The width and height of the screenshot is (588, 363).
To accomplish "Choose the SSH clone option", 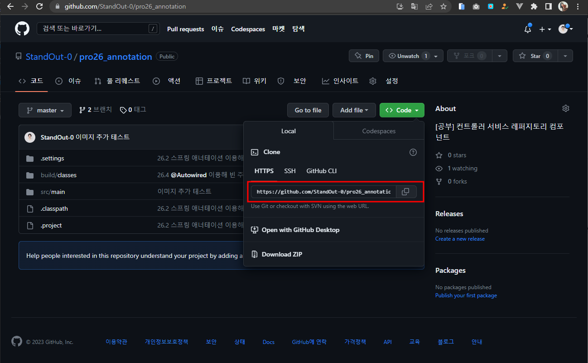I will coord(290,171).
